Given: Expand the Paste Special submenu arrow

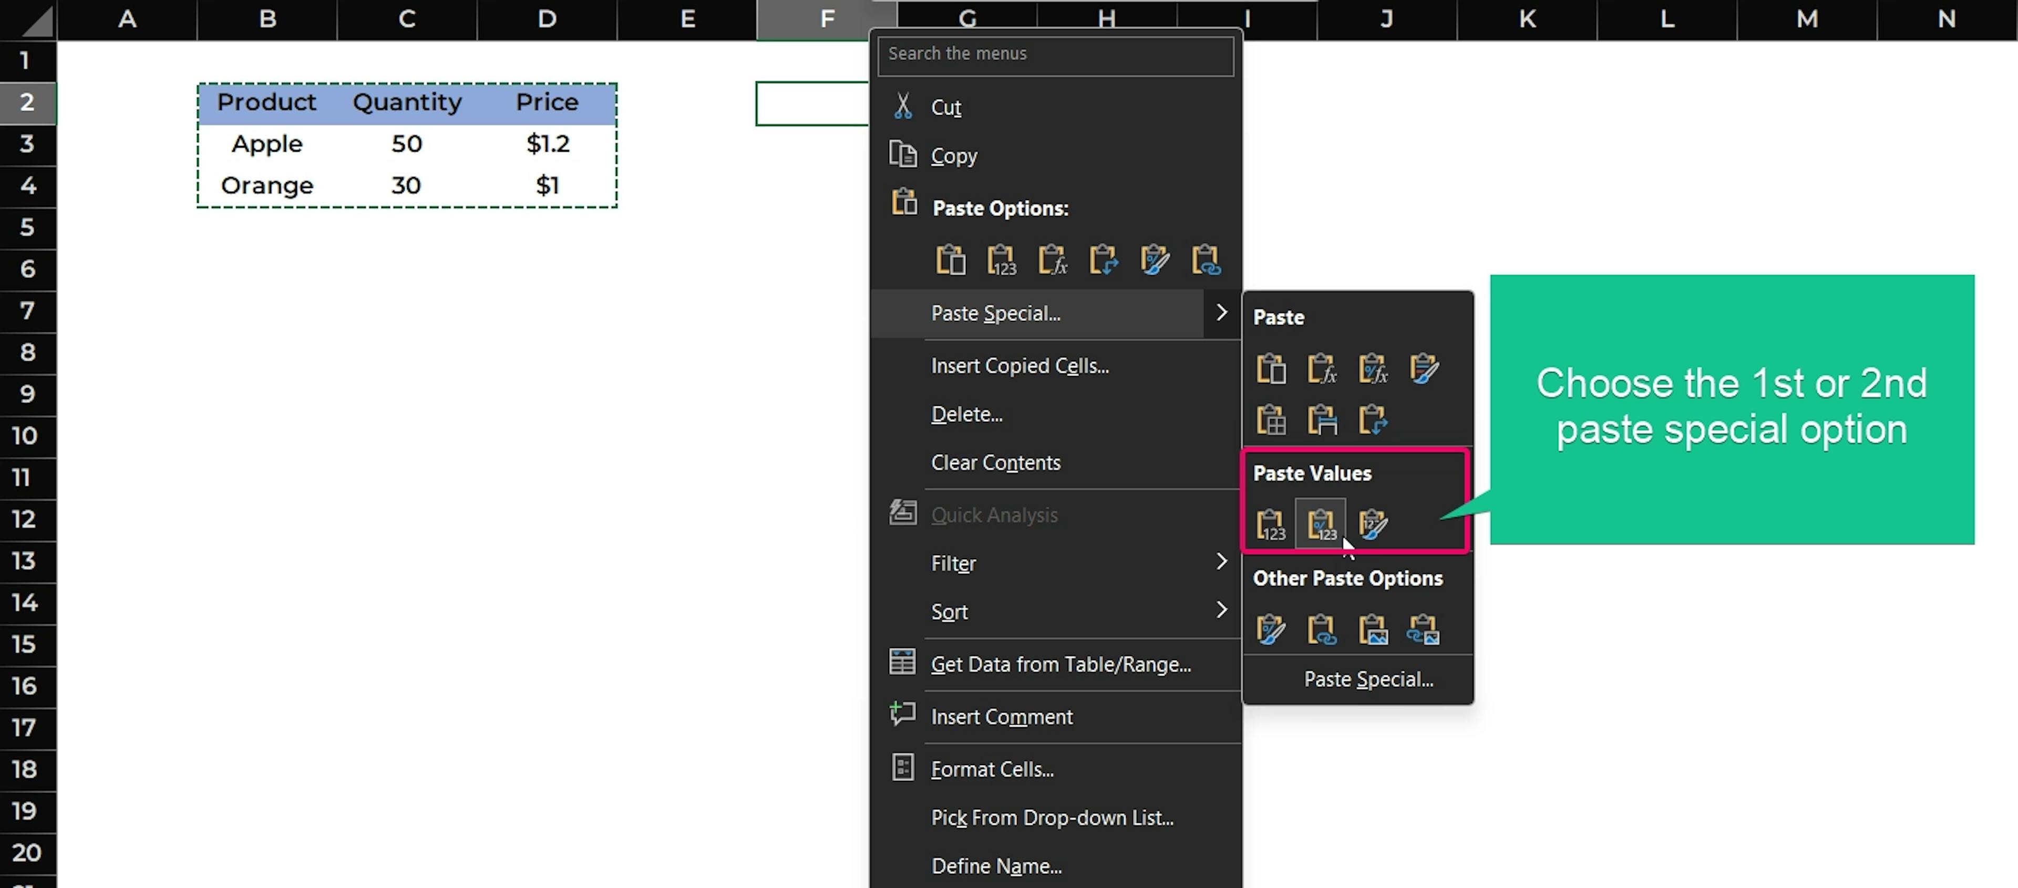Looking at the screenshot, I should (x=1220, y=313).
